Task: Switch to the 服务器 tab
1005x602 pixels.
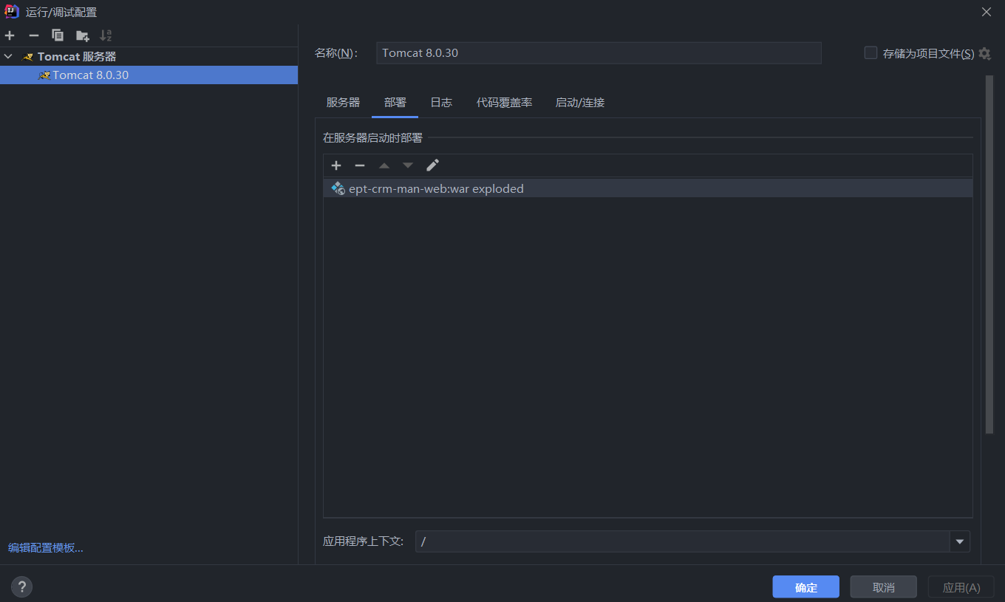Action: click(x=342, y=103)
